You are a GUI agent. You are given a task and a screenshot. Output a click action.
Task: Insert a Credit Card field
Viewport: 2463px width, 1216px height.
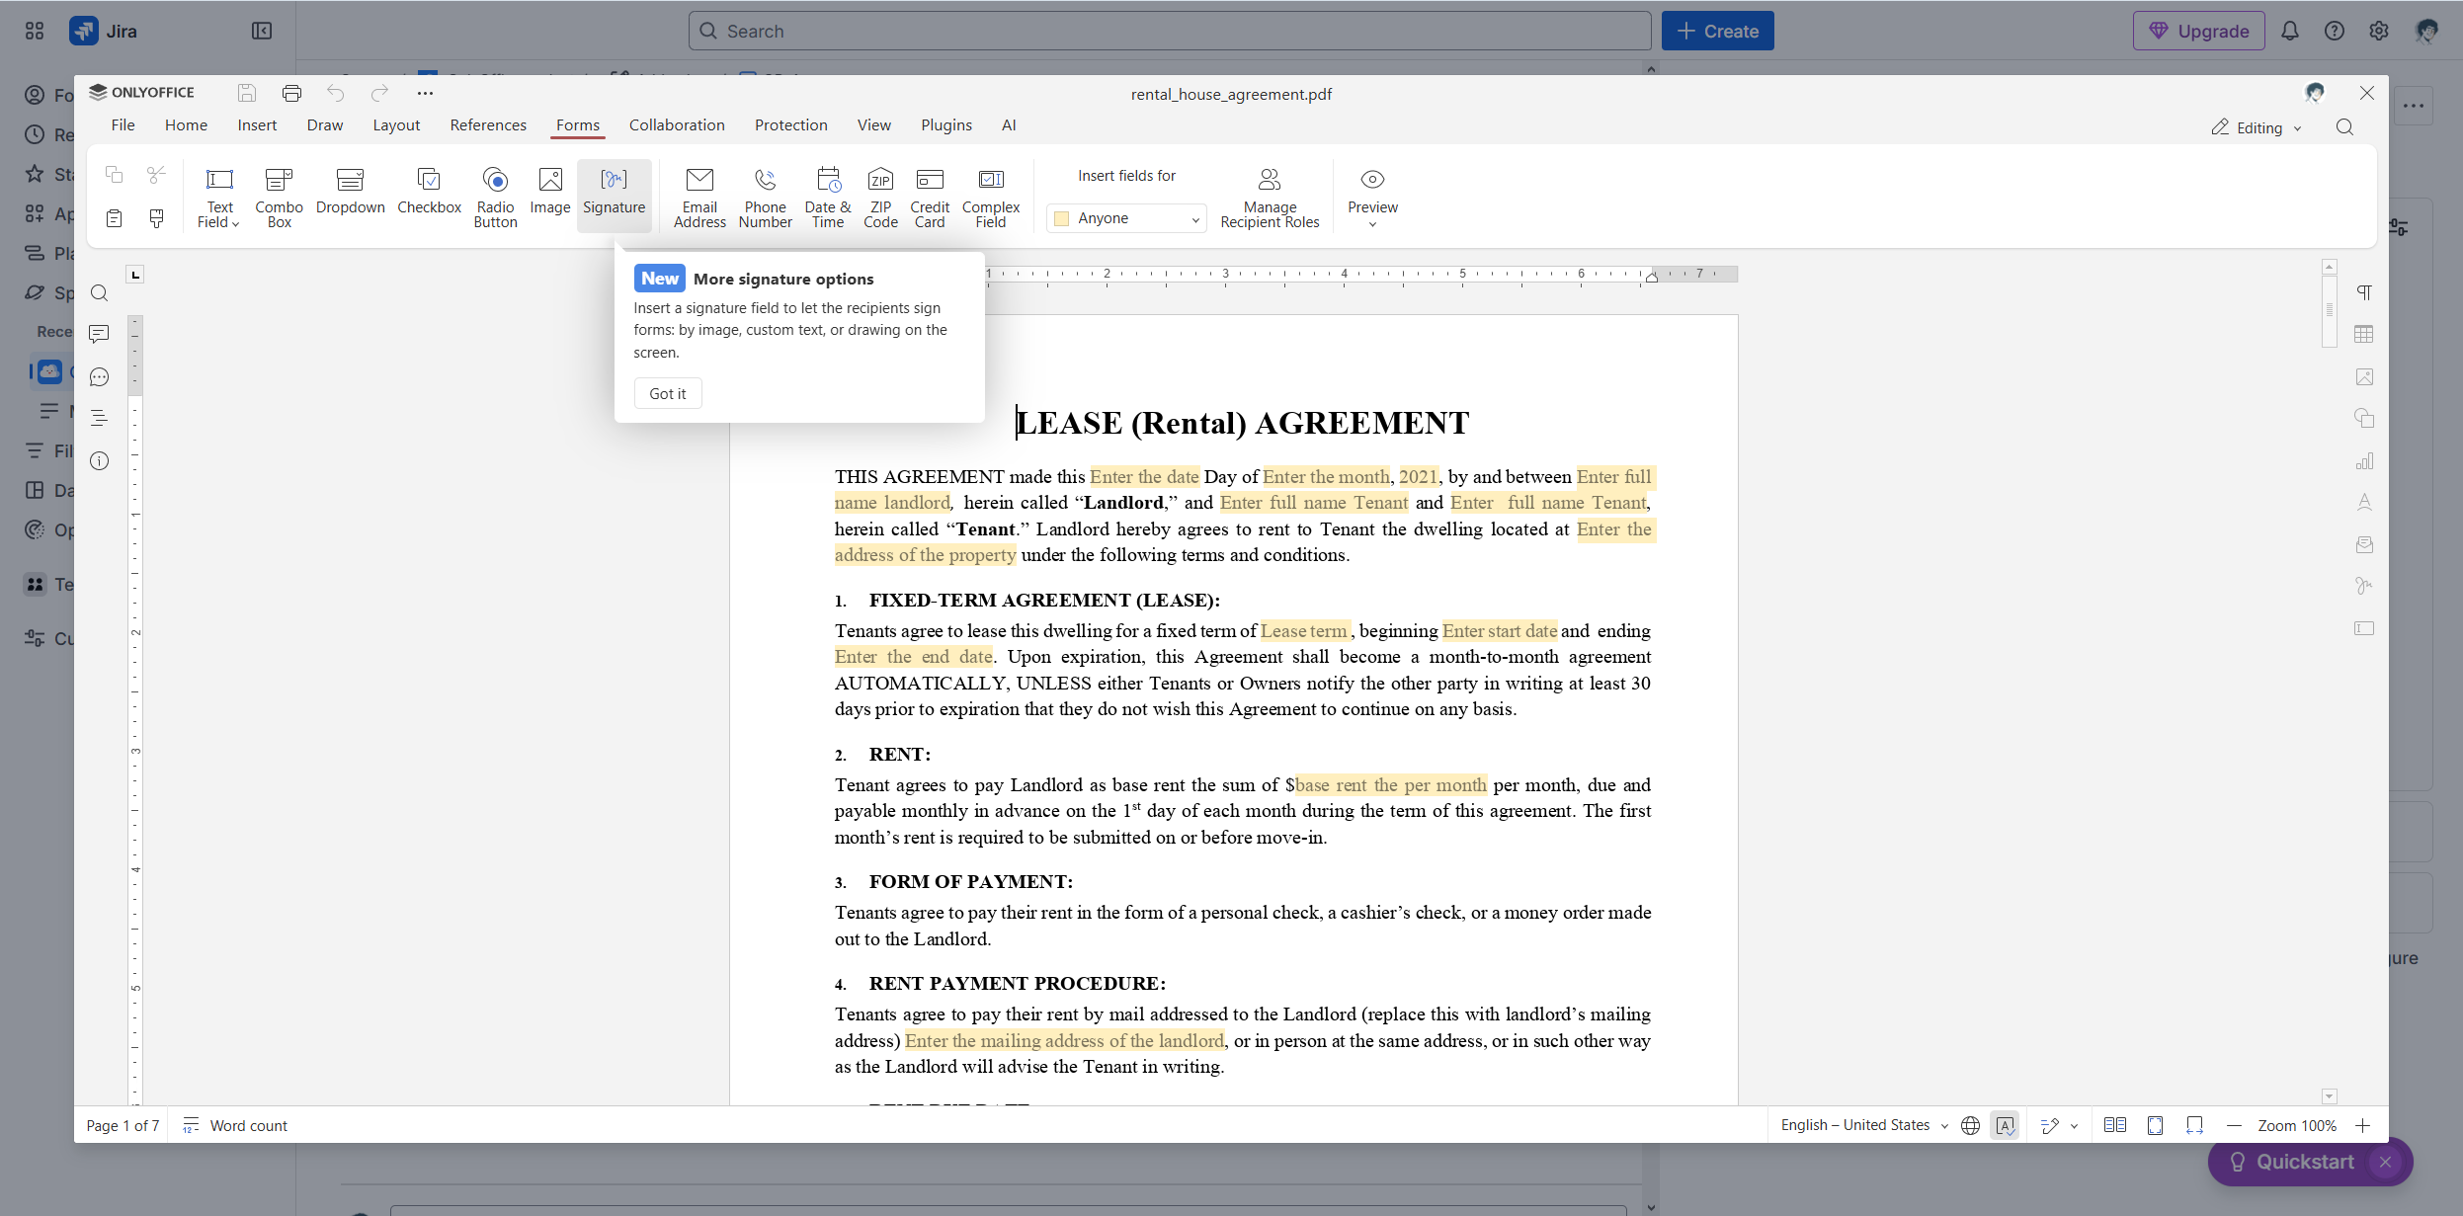tap(929, 196)
